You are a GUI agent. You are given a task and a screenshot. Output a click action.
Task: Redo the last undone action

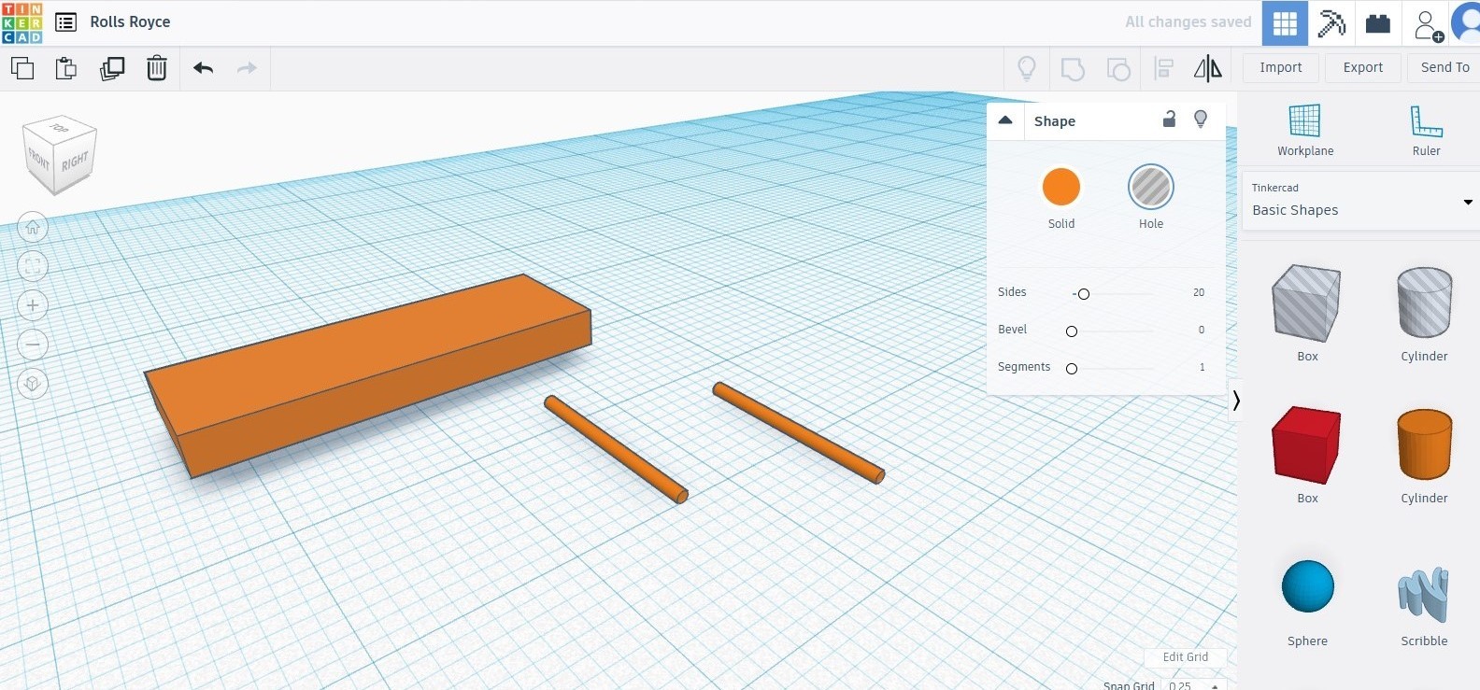coord(247,68)
